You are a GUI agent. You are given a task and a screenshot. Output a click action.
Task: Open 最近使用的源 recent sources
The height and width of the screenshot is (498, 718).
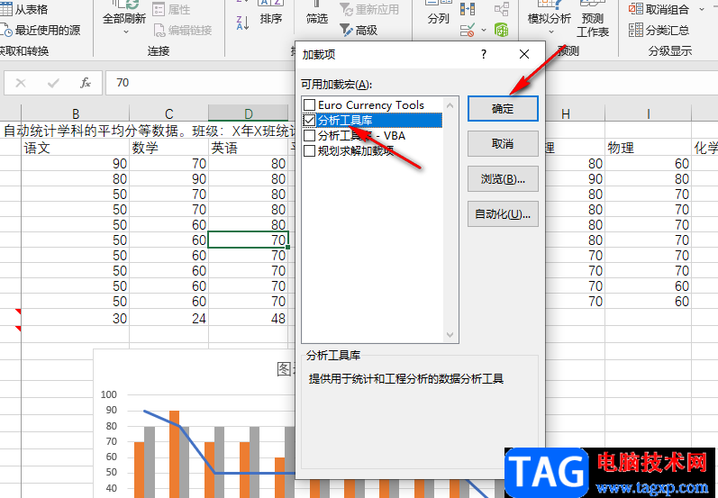click(x=41, y=31)
